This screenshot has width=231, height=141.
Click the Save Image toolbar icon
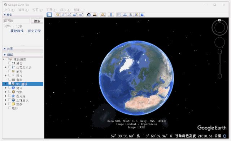pyautogui.click(x=131, y=15)
